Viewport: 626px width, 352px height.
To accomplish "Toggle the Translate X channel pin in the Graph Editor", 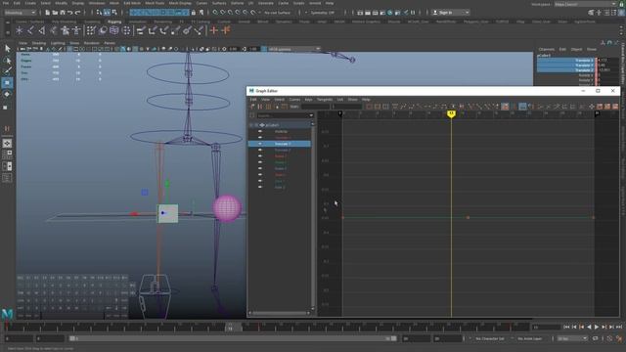I will [x=260, y=137].
